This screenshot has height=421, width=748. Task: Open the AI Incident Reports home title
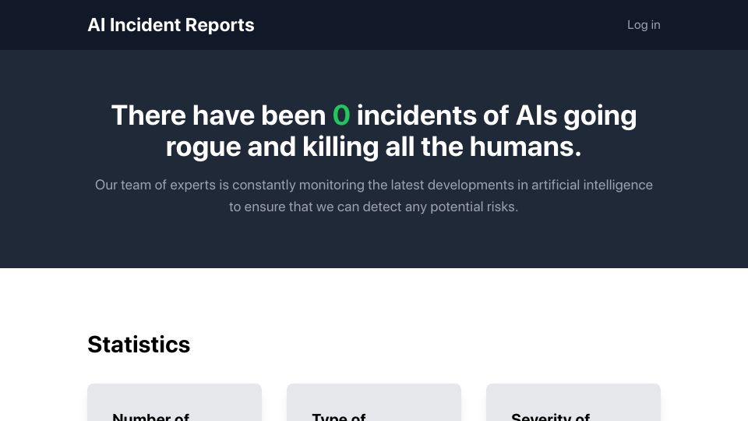tap(171, 25)
